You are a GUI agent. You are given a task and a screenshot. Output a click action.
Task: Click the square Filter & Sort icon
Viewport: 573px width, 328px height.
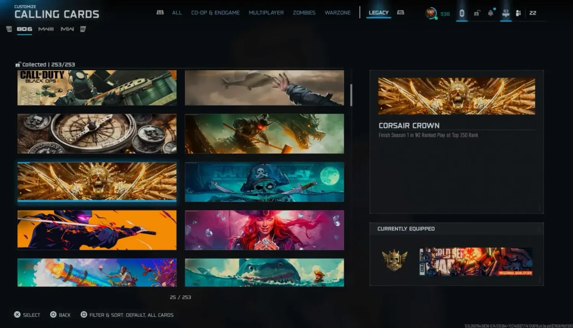tap(84, 315)
